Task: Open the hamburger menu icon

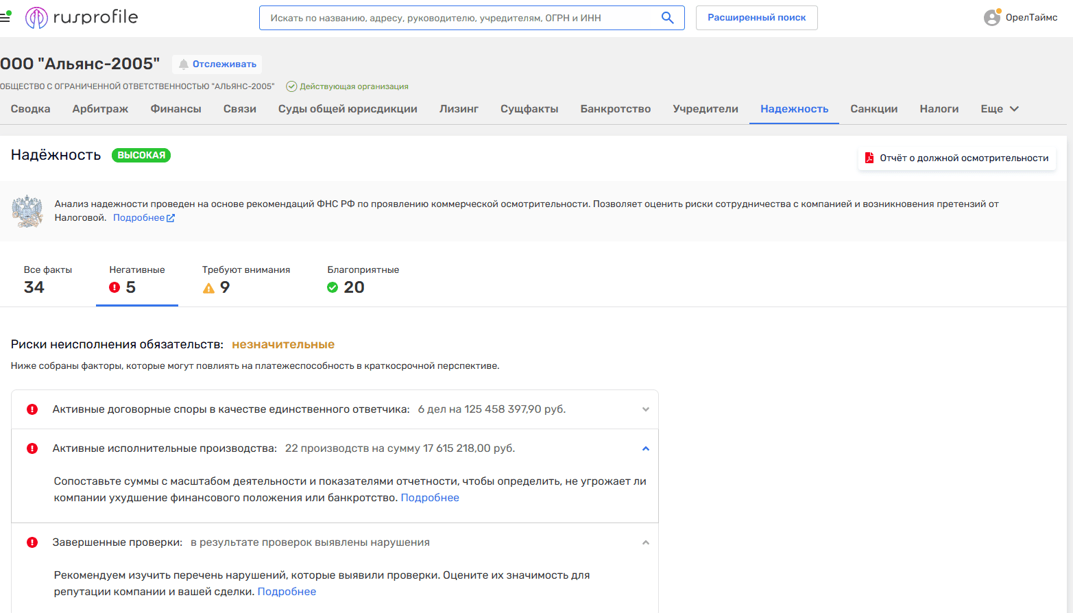Action: 5,17
